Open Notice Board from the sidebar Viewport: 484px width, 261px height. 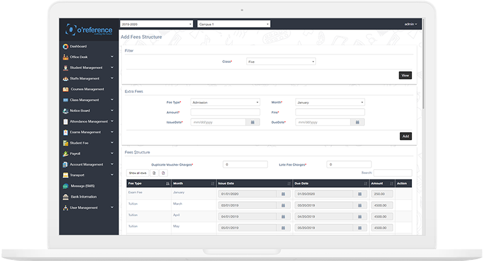[80, 111]
